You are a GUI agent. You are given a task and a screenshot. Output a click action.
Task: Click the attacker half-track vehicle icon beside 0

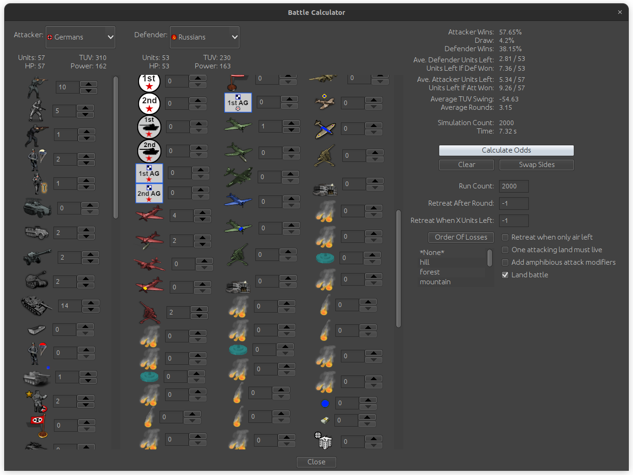click(37, 208)
